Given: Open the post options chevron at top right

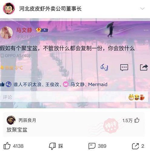Looking at the screenshot, I should [142, 9].
